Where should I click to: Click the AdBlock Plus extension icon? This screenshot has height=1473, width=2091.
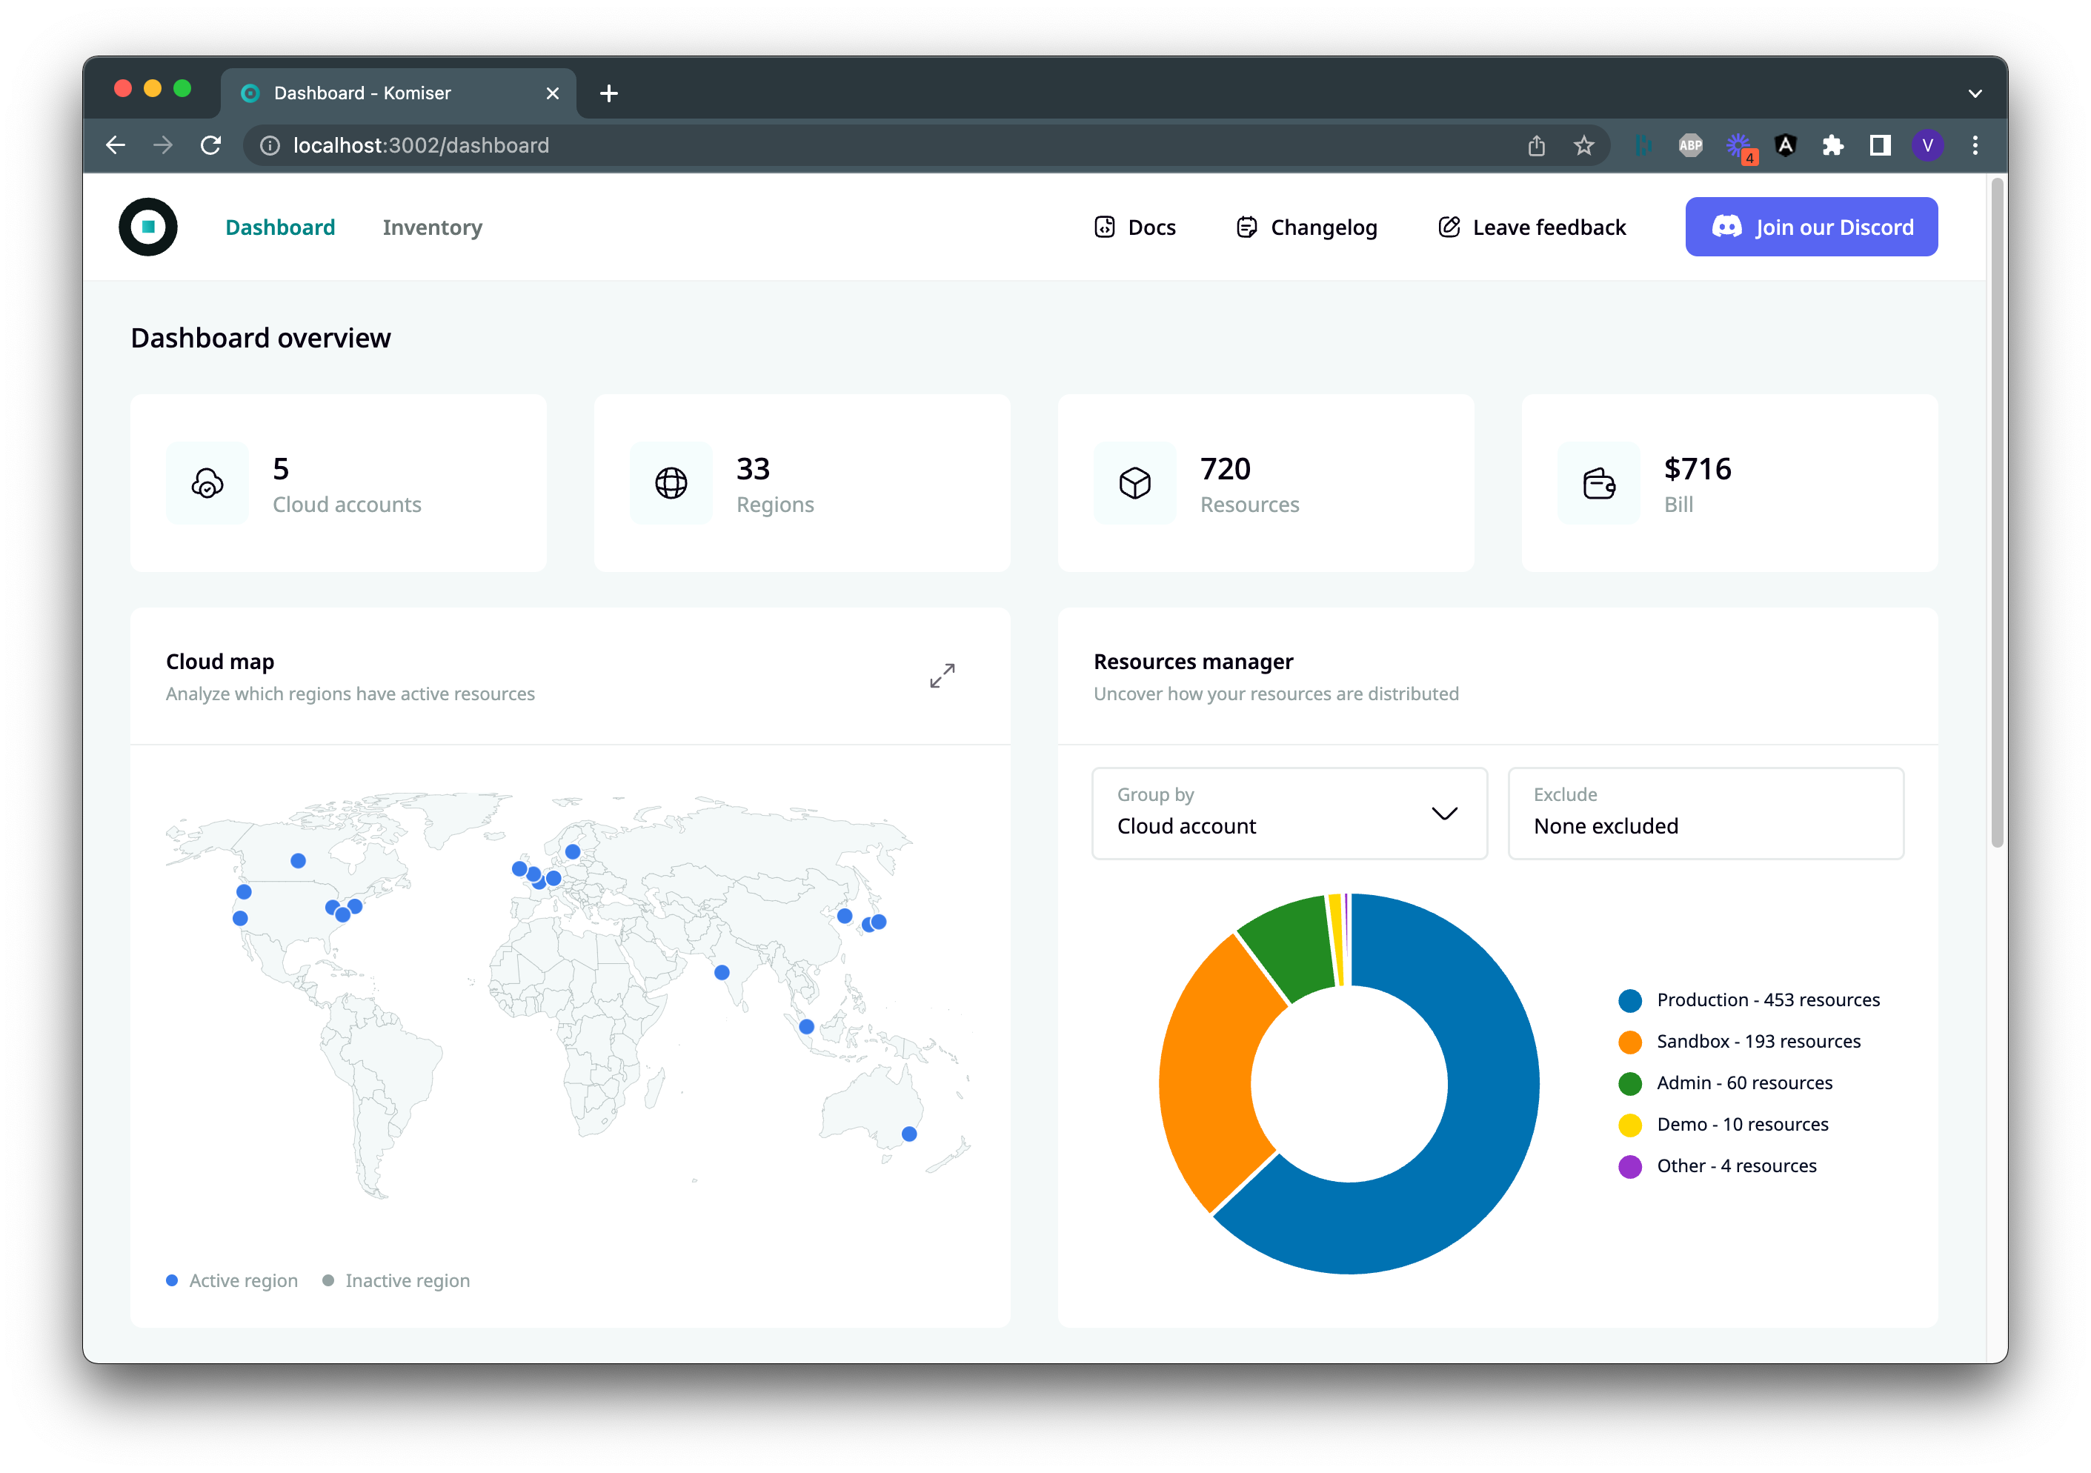(x=1690, y=146)
